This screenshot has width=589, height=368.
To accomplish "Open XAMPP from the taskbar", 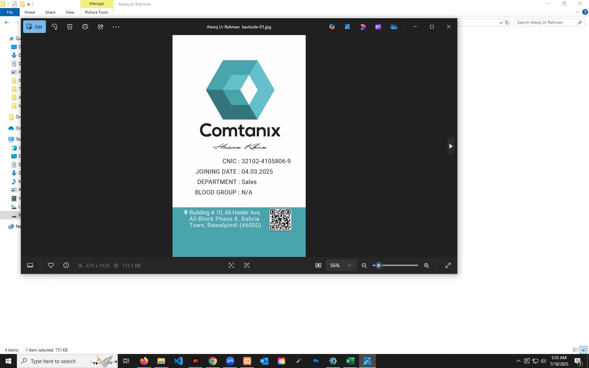I will pyautogui.click(x=247, y=361).
